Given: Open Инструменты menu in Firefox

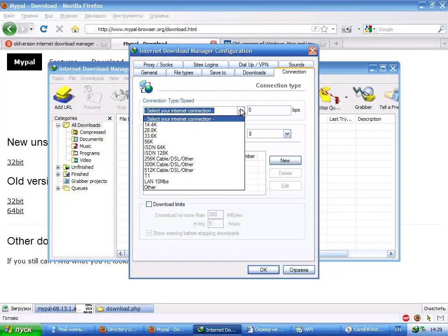Looking at the screenshot, I should 128,16.
